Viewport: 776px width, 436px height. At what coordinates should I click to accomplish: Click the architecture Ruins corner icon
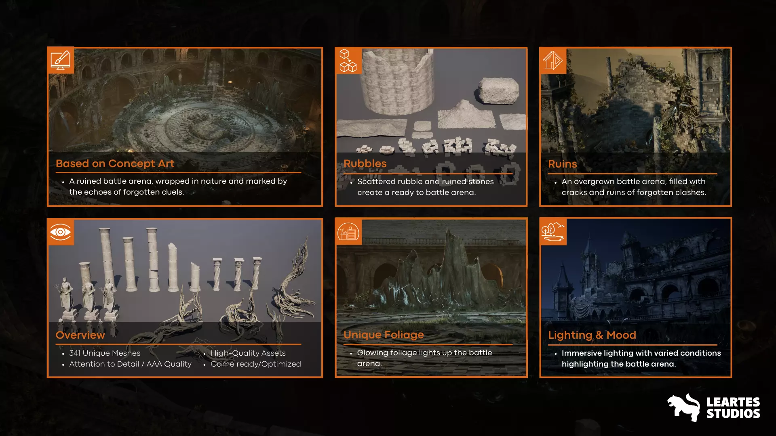(x=552, y=61)
